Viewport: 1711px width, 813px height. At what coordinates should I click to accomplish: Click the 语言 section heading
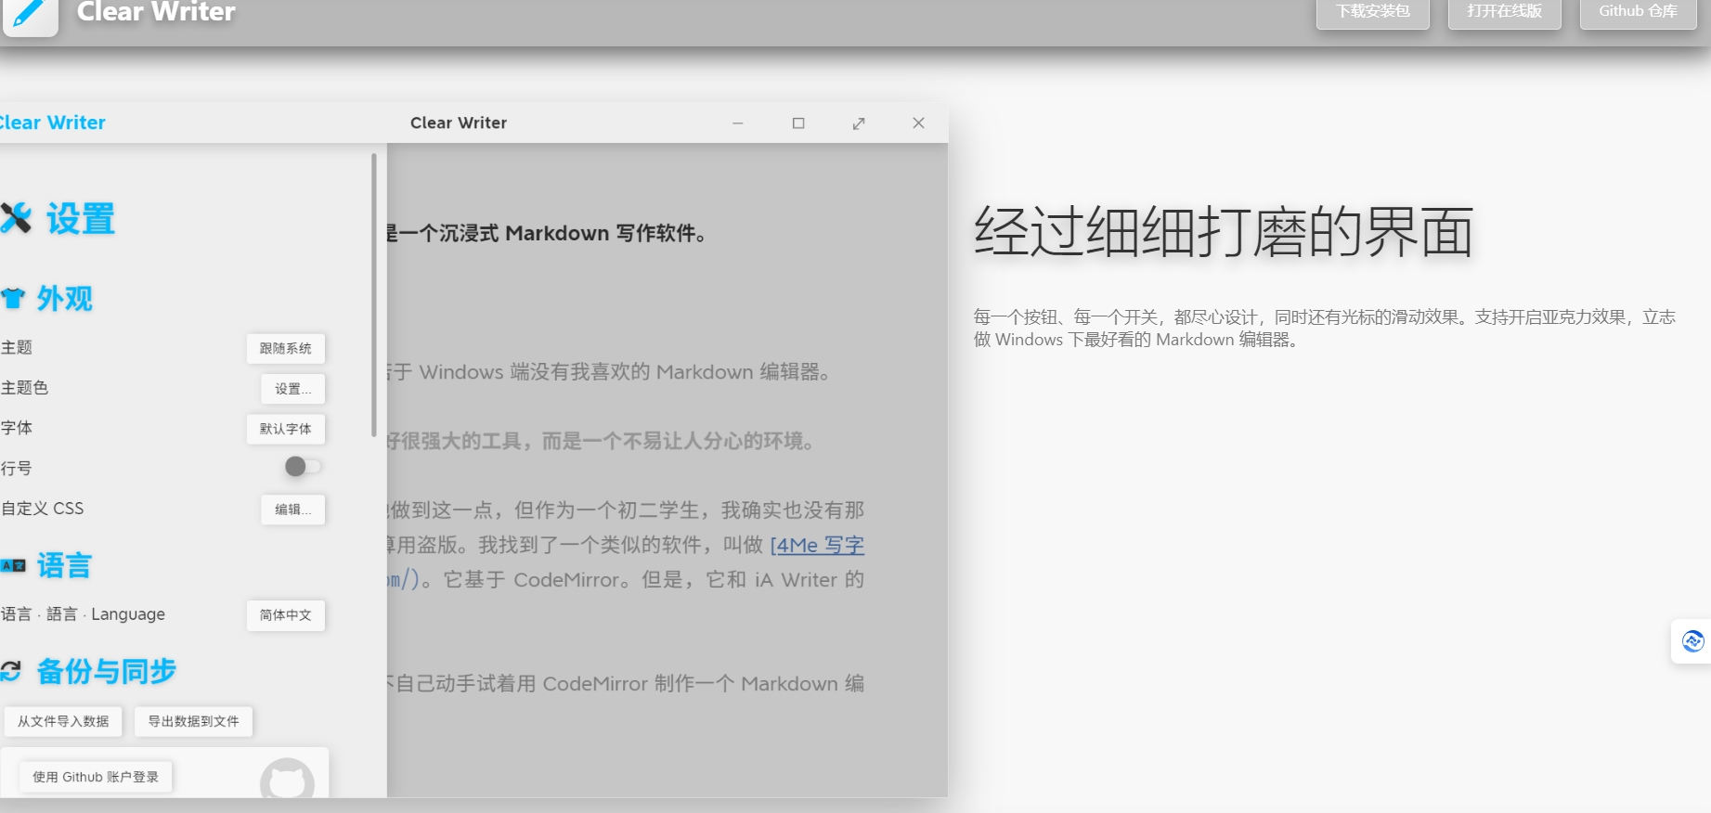(x=65, y=565)
